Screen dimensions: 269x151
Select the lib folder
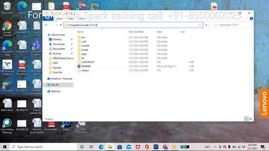point(83,58)
